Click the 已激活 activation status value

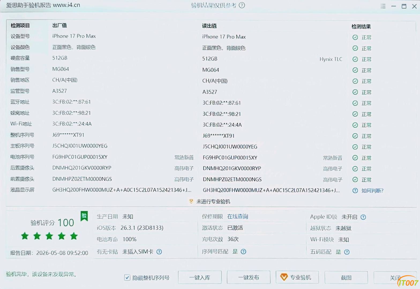pos(235,228)
